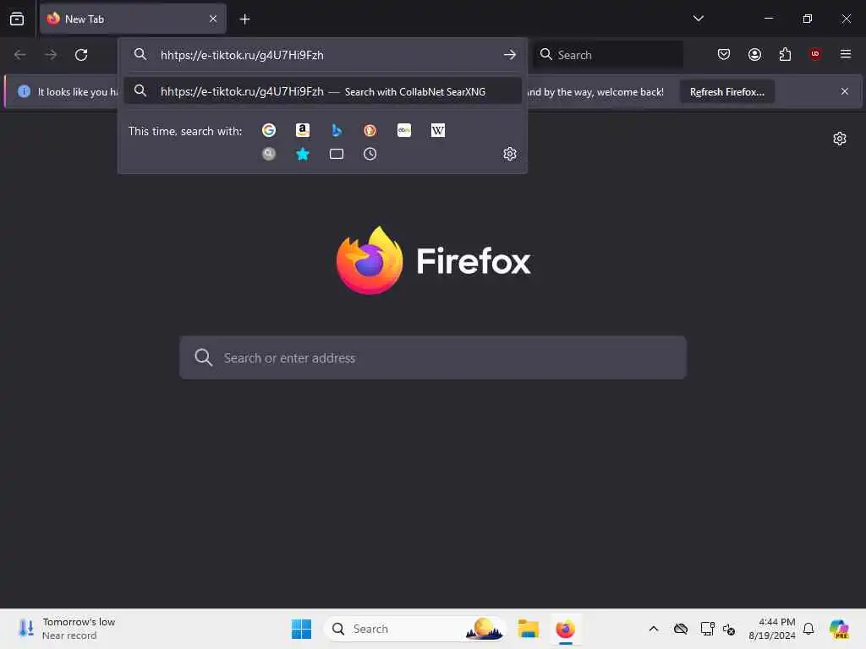Open search settings gear in dropdown

pos(510,154)
